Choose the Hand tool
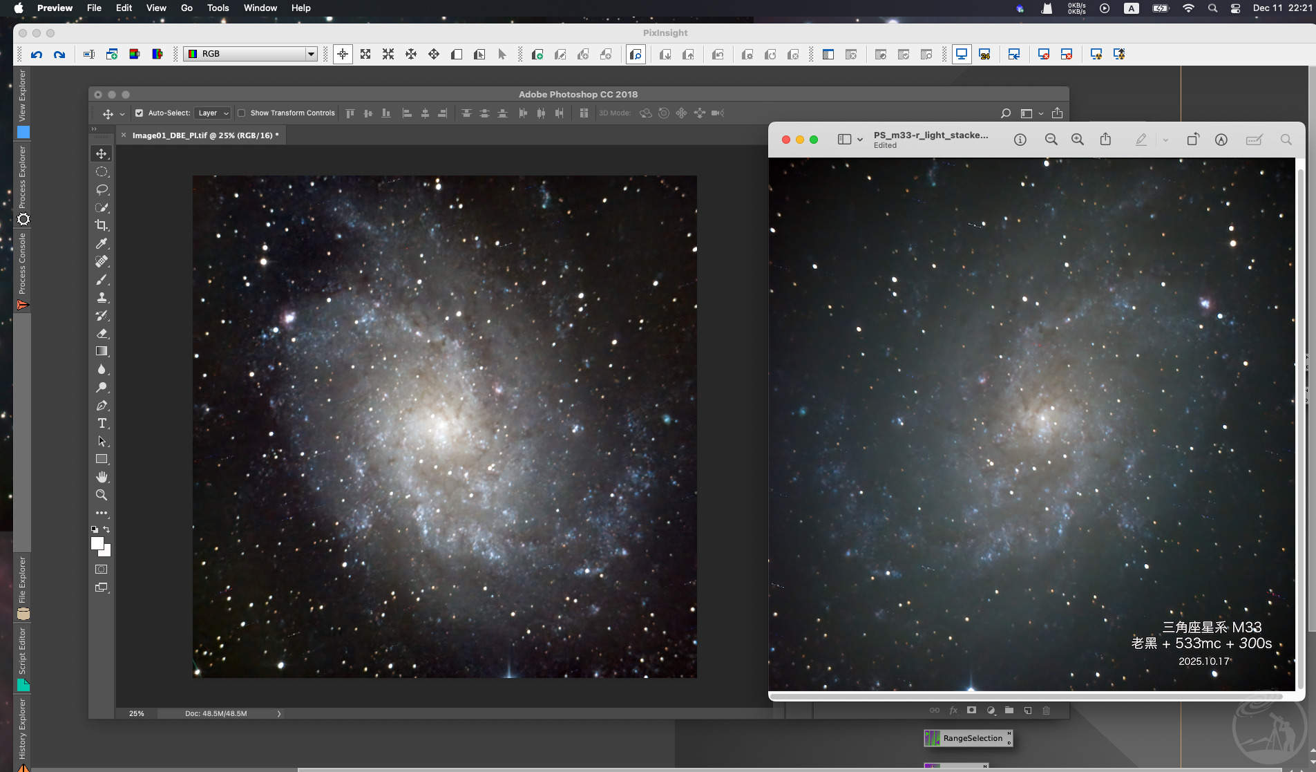1316x772 pixels. tap(102, 477)
